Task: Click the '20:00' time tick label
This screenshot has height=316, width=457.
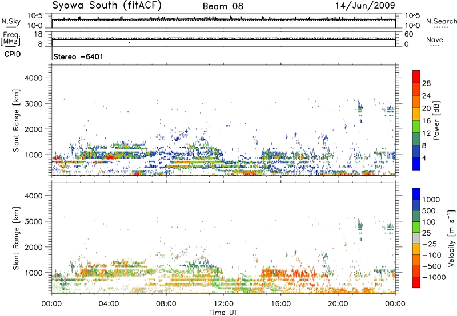Action: pos(338,304)
